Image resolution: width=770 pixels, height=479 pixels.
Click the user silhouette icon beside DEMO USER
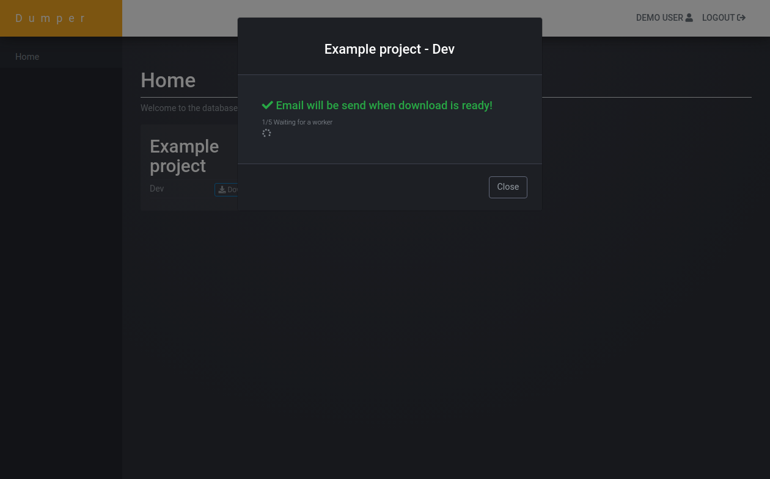click(x=689, y=18)
